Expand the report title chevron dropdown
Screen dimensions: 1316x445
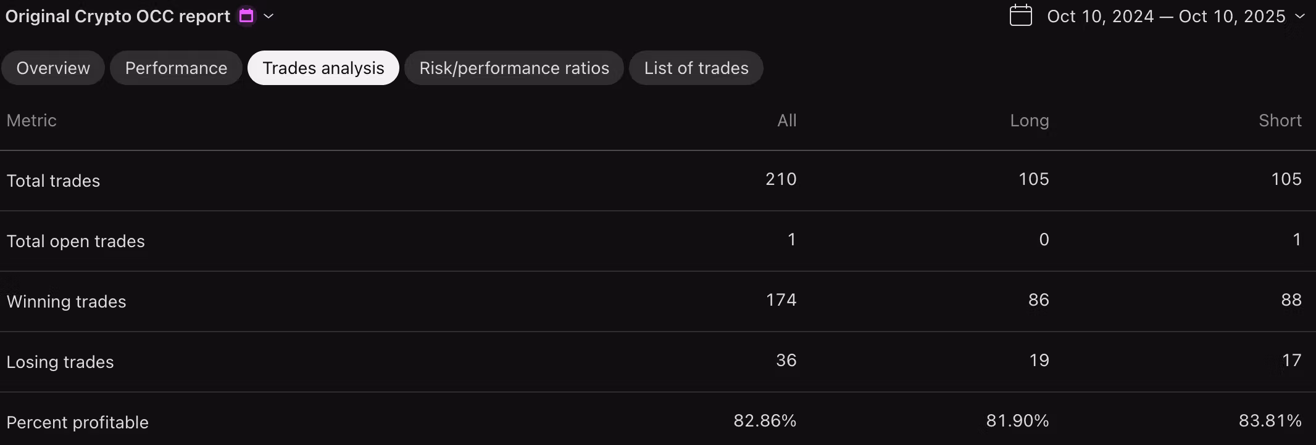tap(269, 16)
